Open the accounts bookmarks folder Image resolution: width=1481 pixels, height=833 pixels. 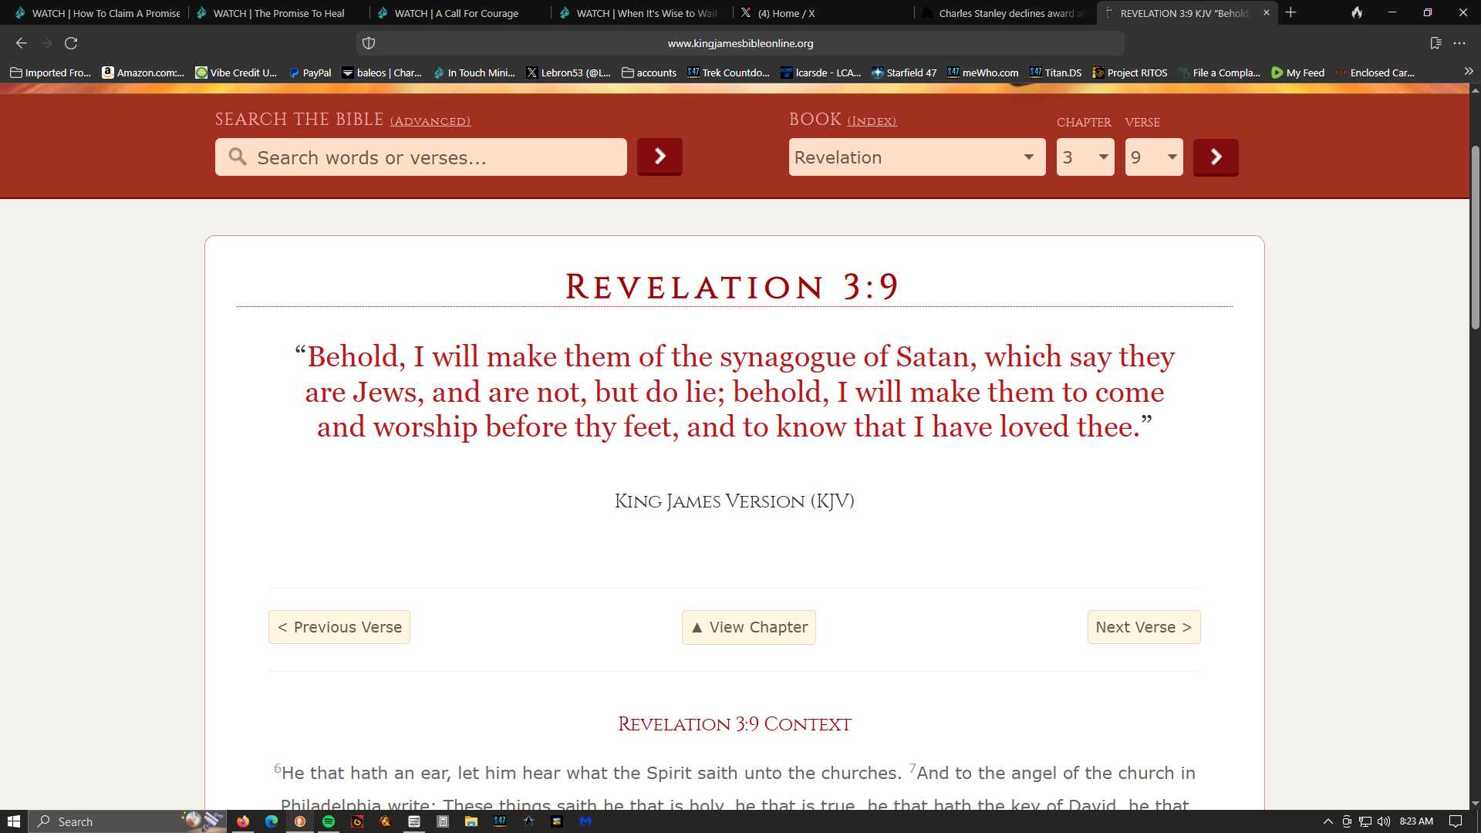tap(649, 73)
